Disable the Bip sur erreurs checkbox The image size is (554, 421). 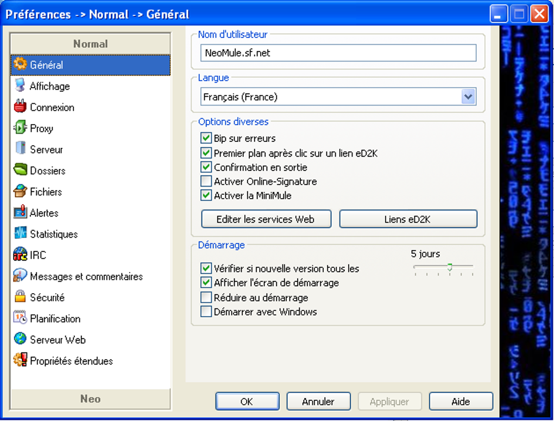206,138
